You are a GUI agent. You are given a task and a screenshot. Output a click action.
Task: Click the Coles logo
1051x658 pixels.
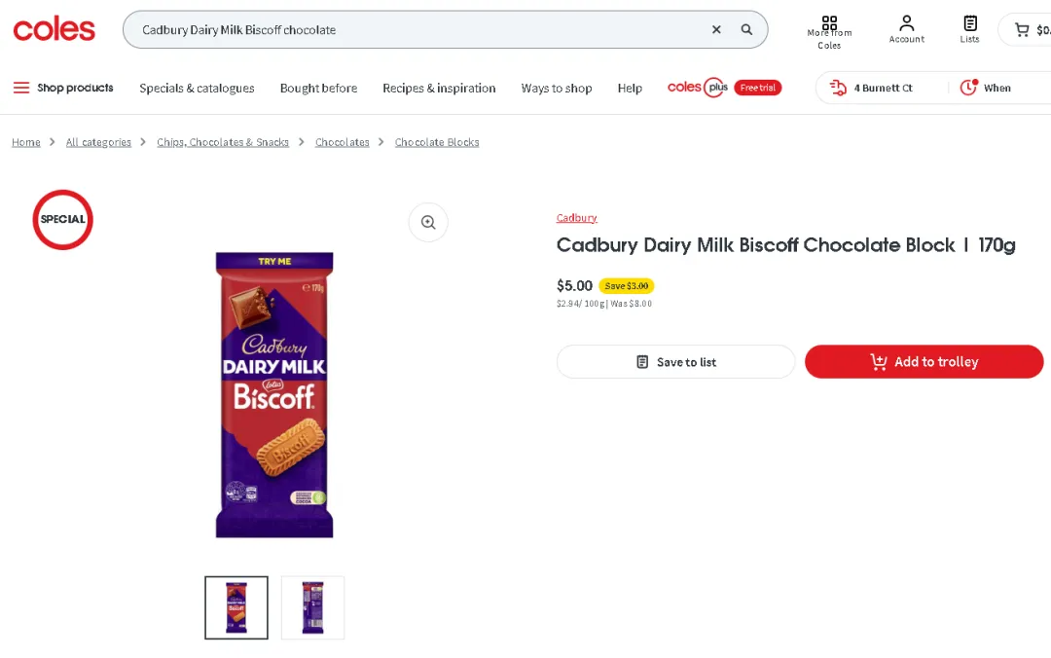(x=54, y=30)
